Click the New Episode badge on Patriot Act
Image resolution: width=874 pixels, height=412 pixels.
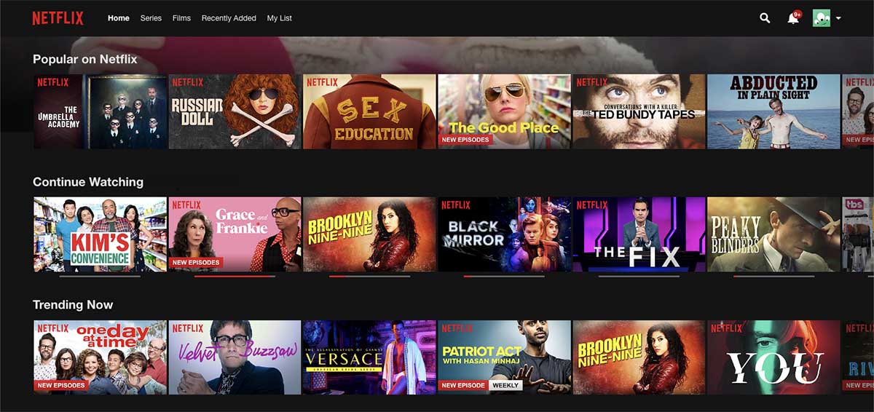point(463,385)
